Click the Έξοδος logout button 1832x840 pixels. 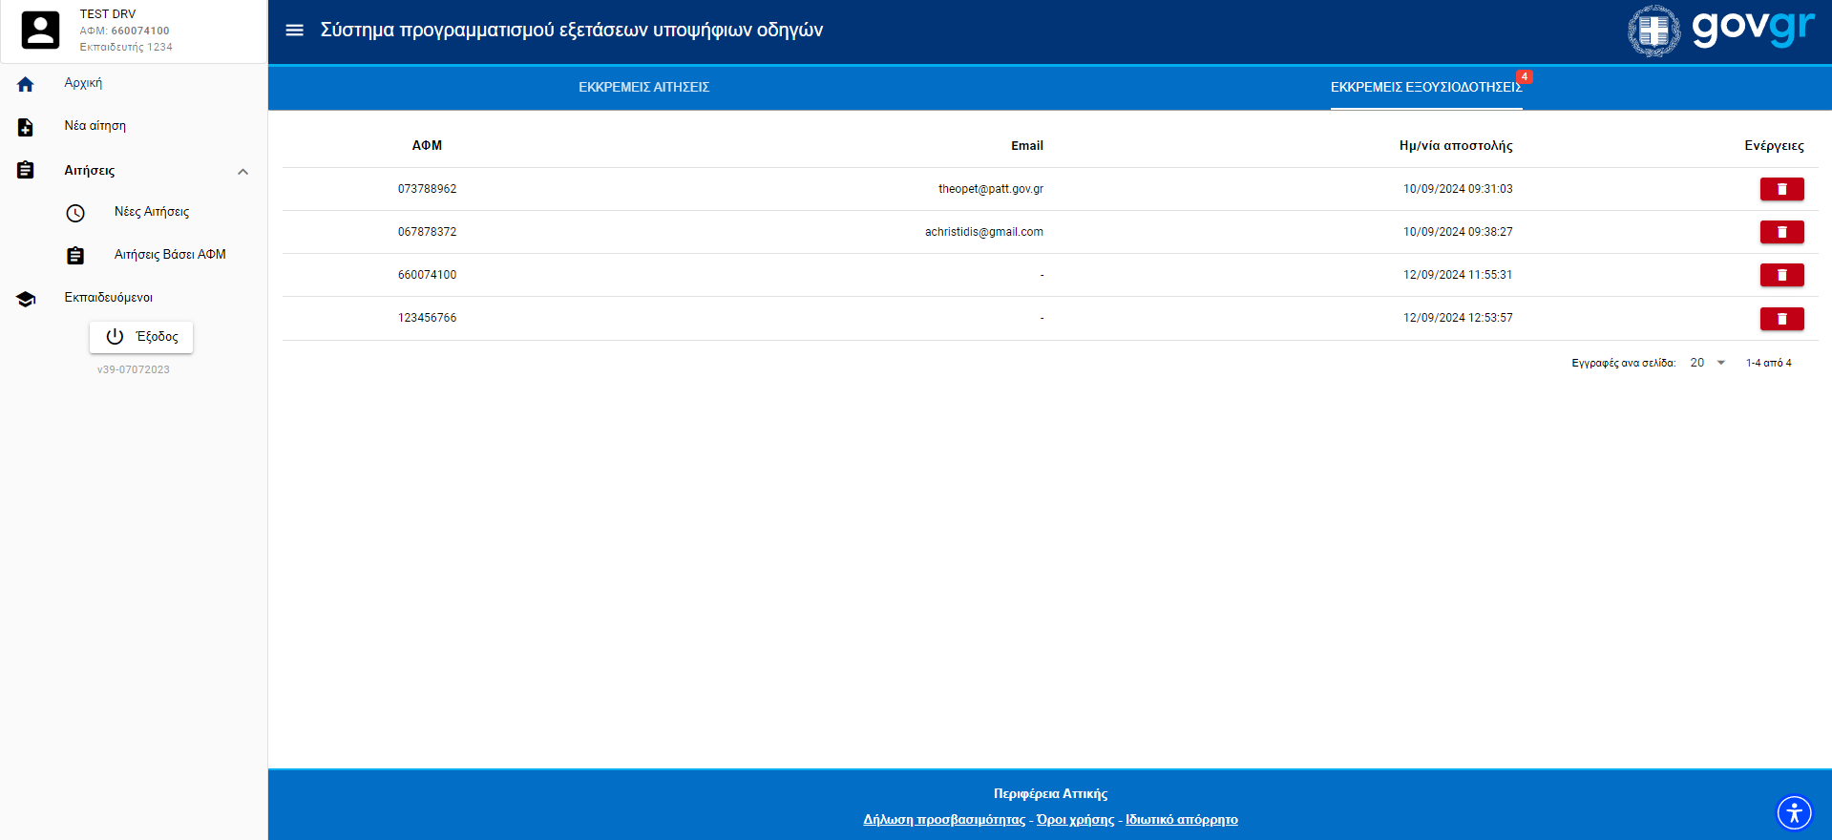coord(141,337)
